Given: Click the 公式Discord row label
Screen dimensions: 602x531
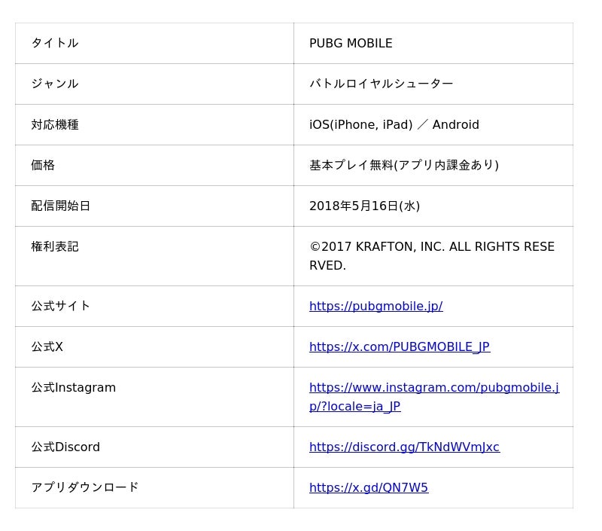Looking at the screenshot, I should pos(65,447).
